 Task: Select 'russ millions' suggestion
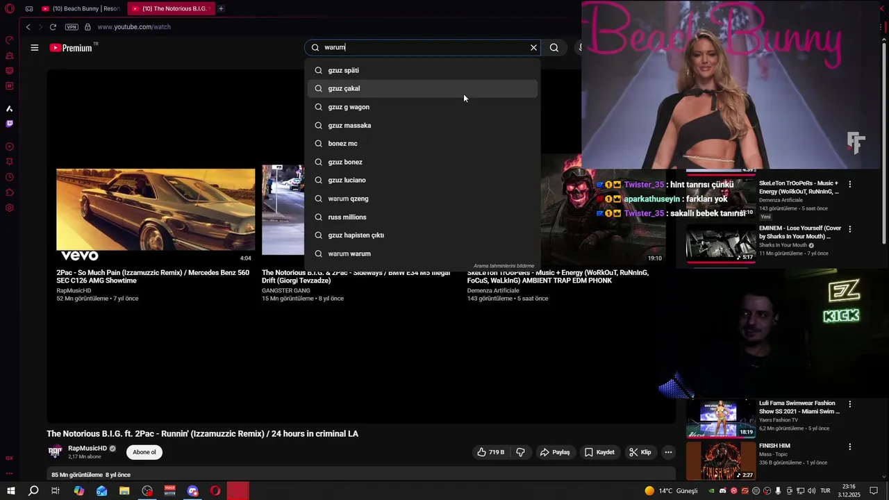pyautogui.click(x=422, y=217)
